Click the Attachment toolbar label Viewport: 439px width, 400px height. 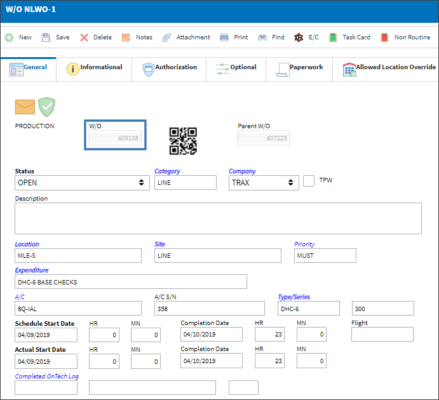pyautogui.click(x=193, y=37)
